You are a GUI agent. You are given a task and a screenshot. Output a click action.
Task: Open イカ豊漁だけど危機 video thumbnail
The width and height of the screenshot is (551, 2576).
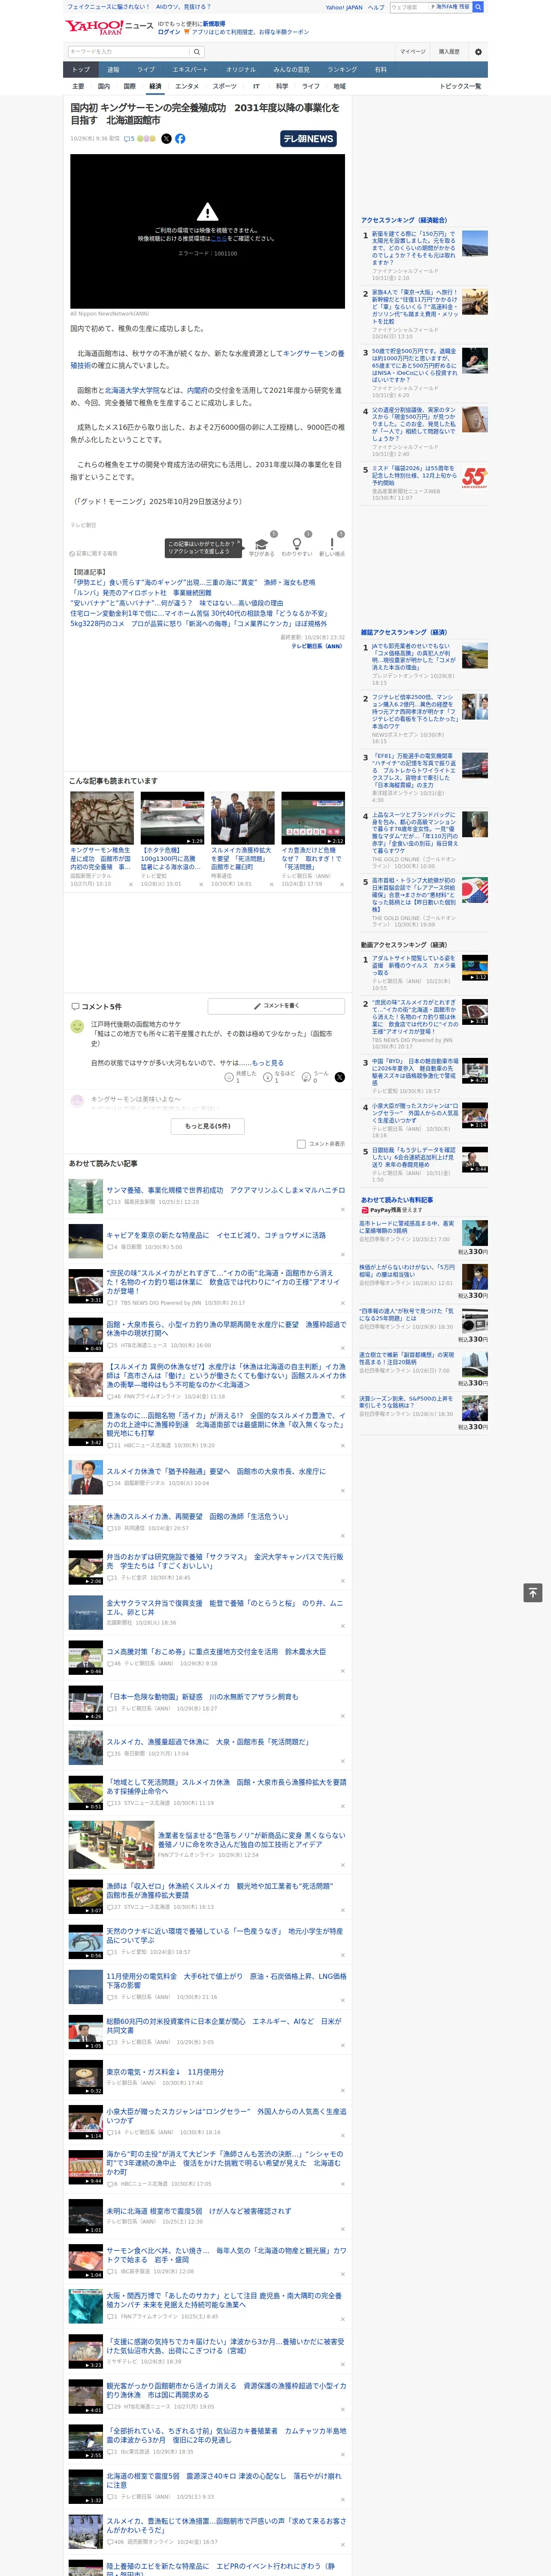[313, 818]
